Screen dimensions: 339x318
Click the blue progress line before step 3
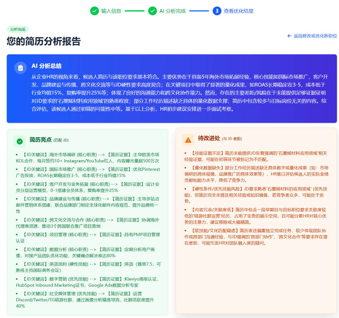point(199,11)
